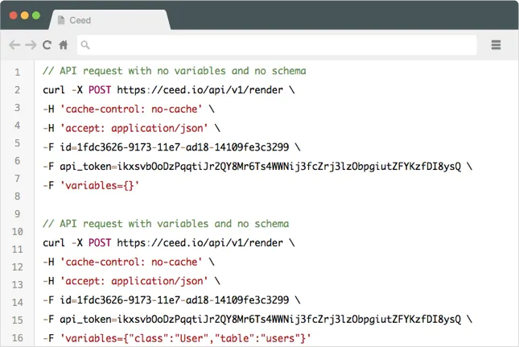Close the window with the red button
The width and height of the screenshot is (519, 347).
click(13, 15)
